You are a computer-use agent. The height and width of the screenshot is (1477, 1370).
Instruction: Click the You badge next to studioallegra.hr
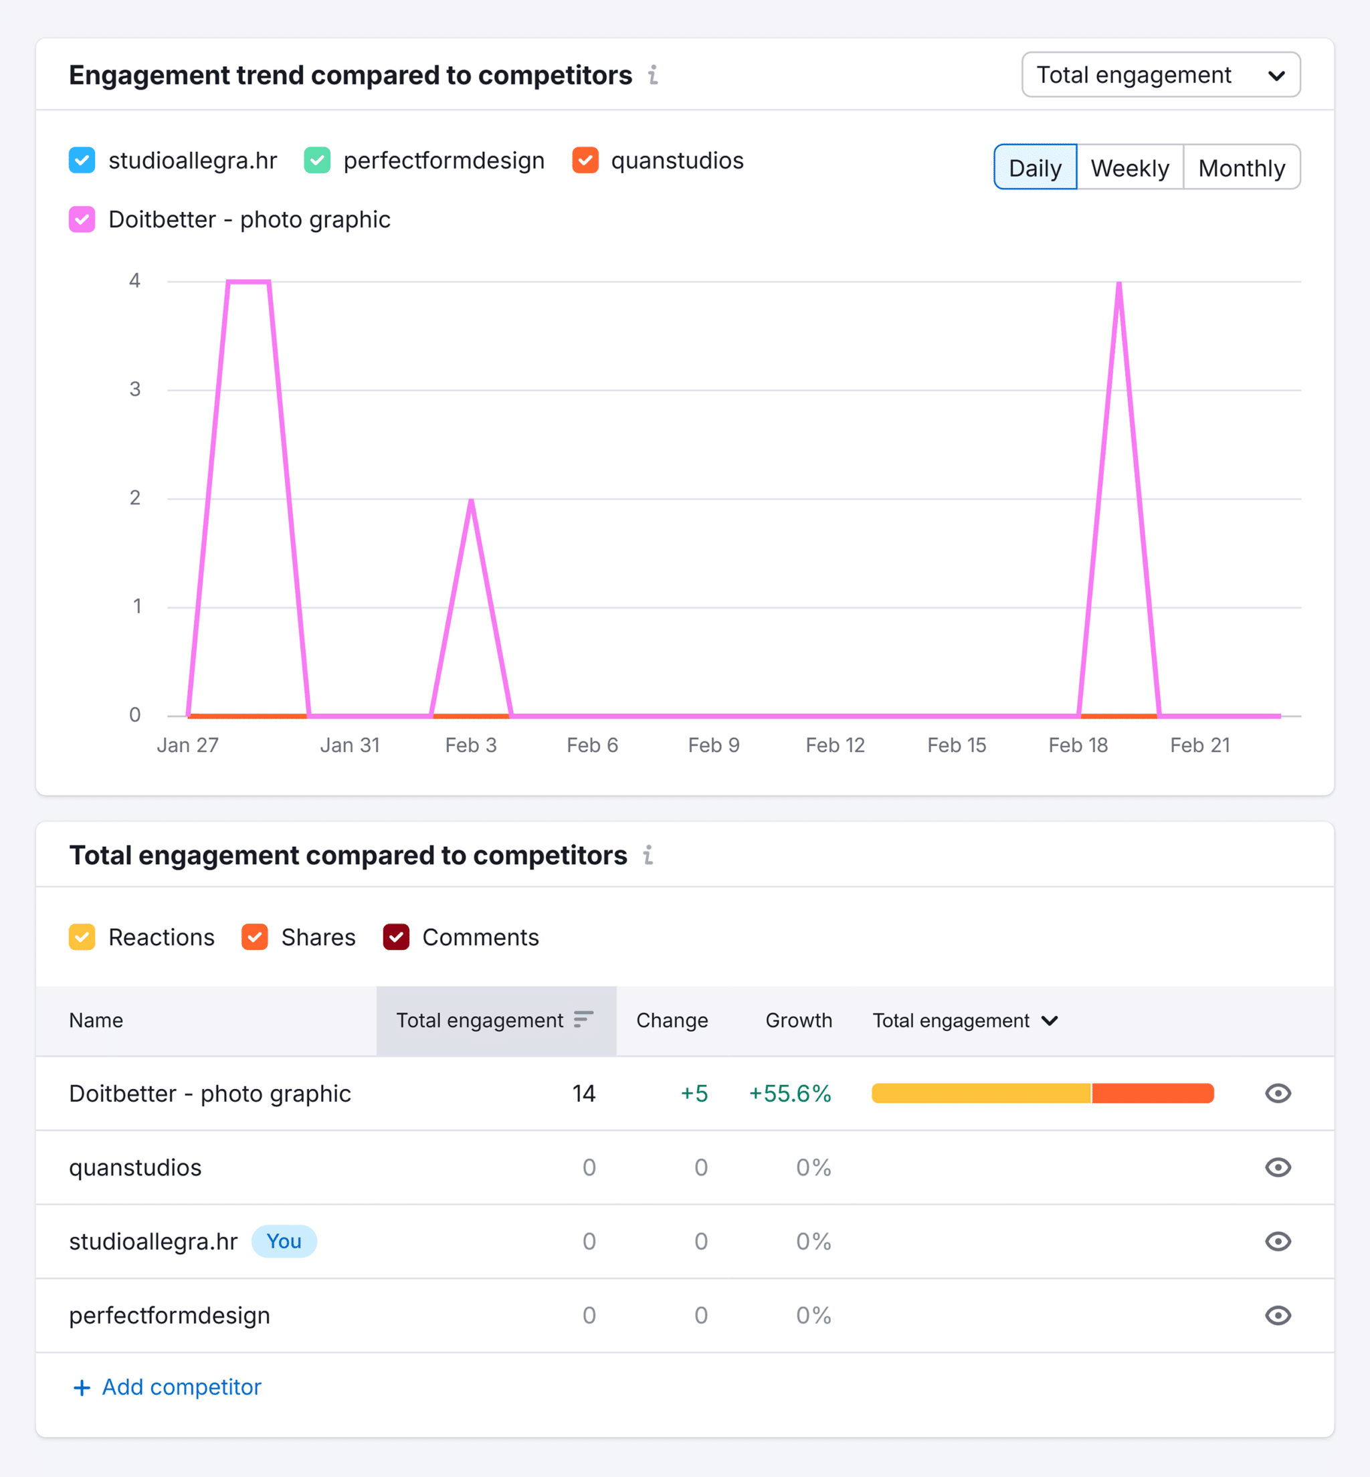(x=284, y=1242)
